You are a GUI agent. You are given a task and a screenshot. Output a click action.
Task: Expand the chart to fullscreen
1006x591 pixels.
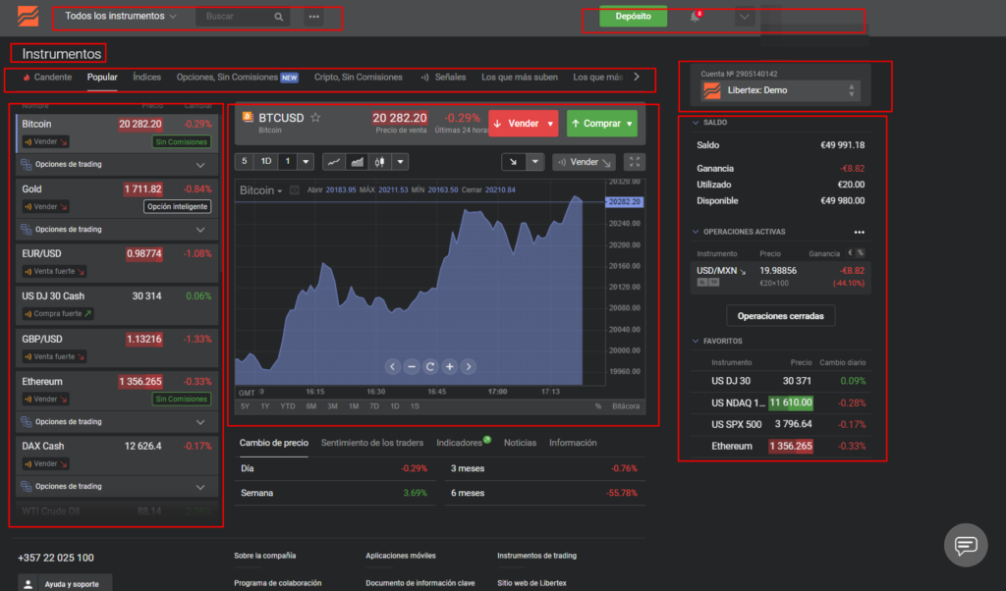[x=634, y=162]
